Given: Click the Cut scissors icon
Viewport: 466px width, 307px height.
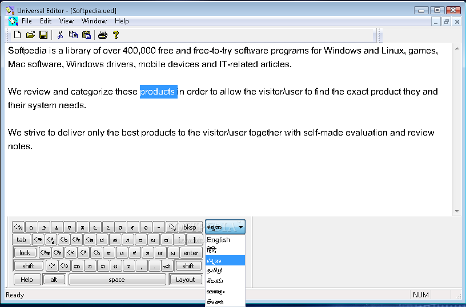Looking at the screenshot, I should pyautogui.click(x=61, y=35).
